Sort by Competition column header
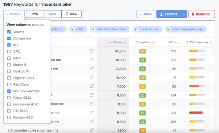 pos(143,42)
